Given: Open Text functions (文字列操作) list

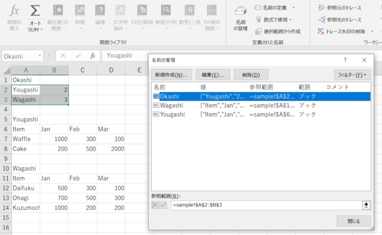Looking at the screenshot, I should pyautogui.click(x=120, y=18).
